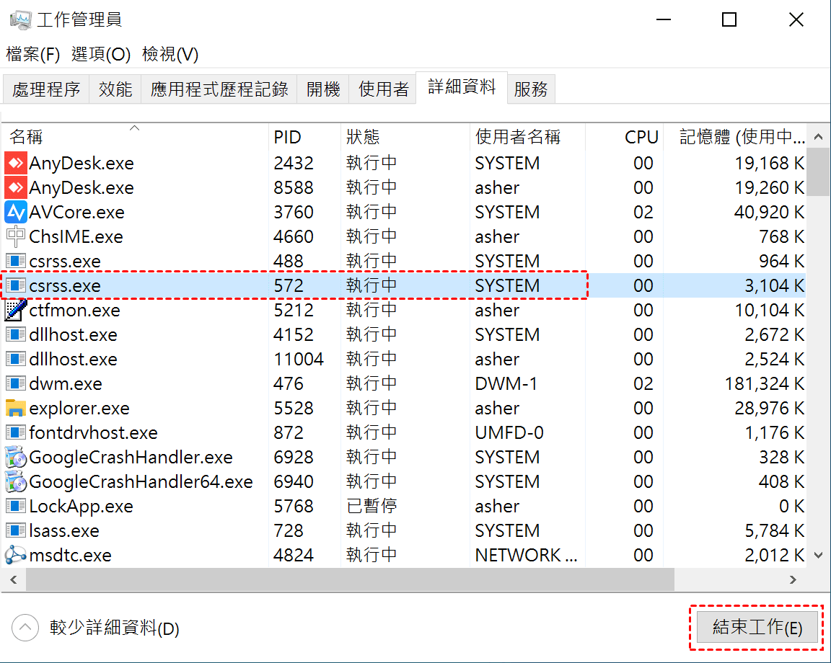Sort by the 名稱 column header

coord(135,137)
